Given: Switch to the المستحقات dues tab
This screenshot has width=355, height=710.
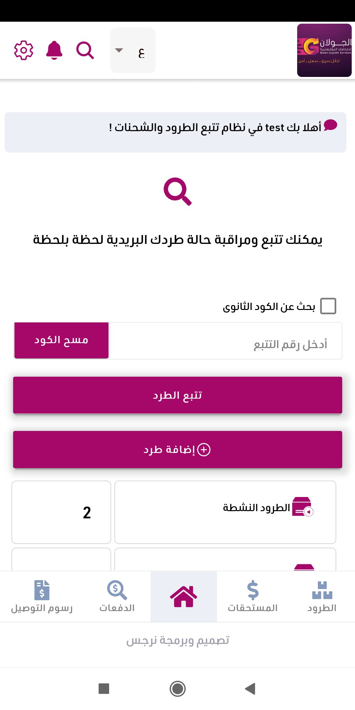Looking at the screenshot, I should pyautogui.click(x=253, y=596).
